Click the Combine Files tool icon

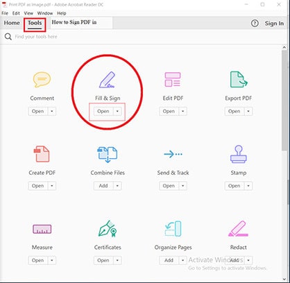click(x=108, y=154)
